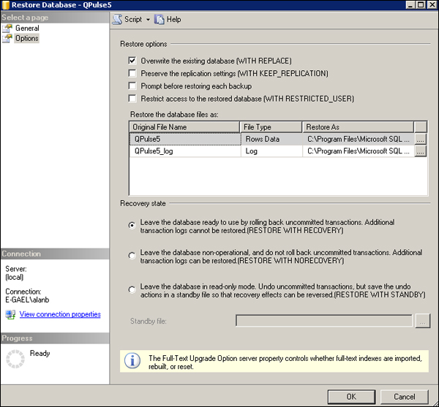This screenshot has height=407, width=439.
Task: Click the Script label in toolbar
Action: click(x=133, y=20)
